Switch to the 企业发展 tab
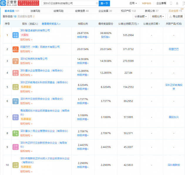The image size is (185, 175). coord(105,11)
